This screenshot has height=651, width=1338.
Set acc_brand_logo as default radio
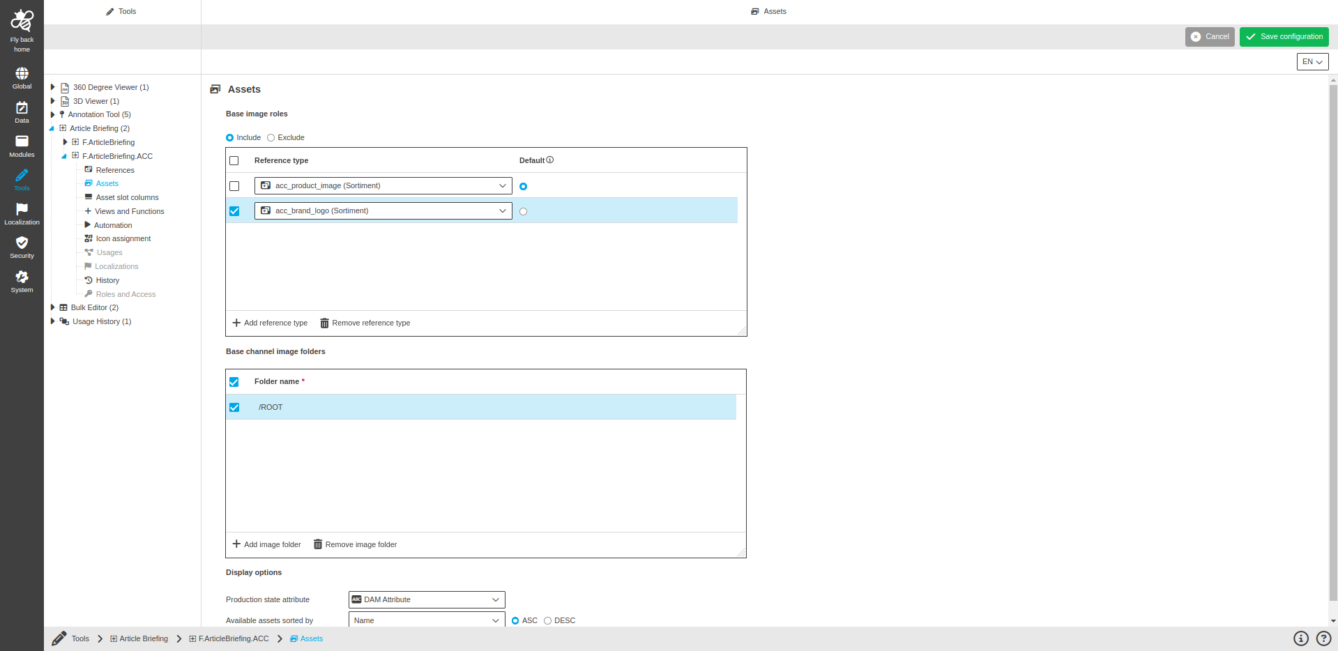pos(523,212)
